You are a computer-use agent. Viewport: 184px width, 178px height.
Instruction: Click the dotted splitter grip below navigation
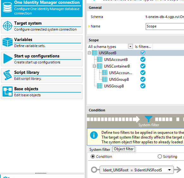point(41,173)
